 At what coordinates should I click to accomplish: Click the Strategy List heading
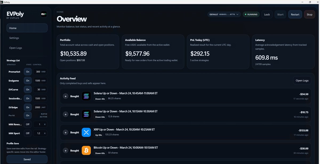click(13, 61)
